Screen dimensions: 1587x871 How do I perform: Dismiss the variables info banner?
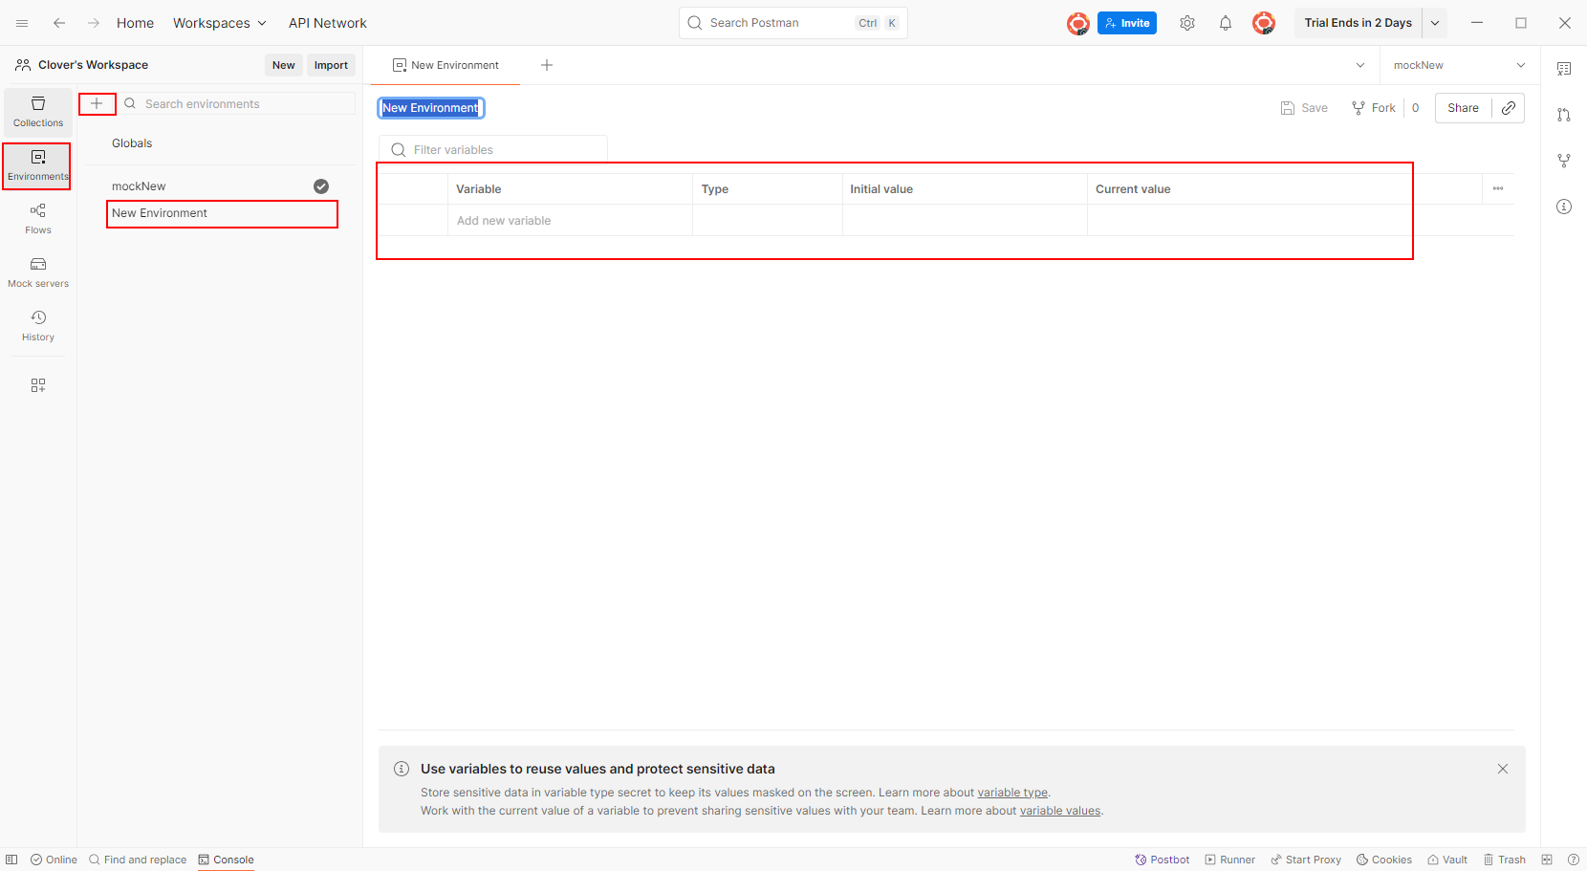[x=1503, y=769]
